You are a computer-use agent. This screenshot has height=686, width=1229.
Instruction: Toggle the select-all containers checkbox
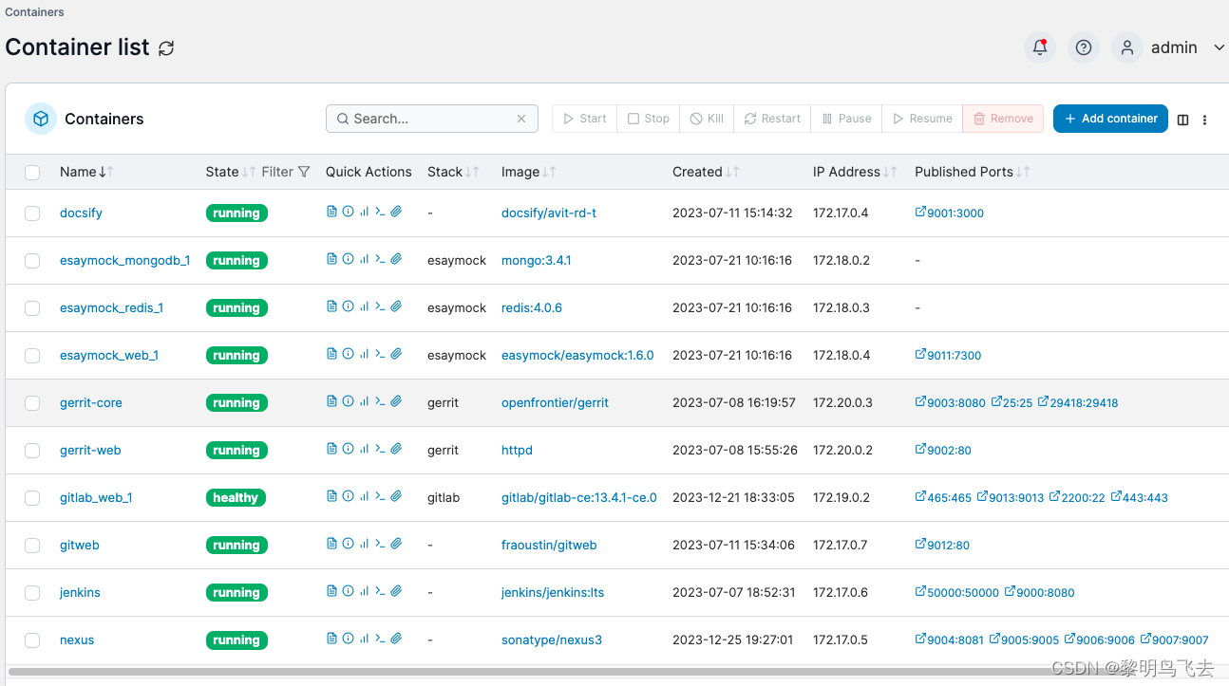(x=32, y=173)
